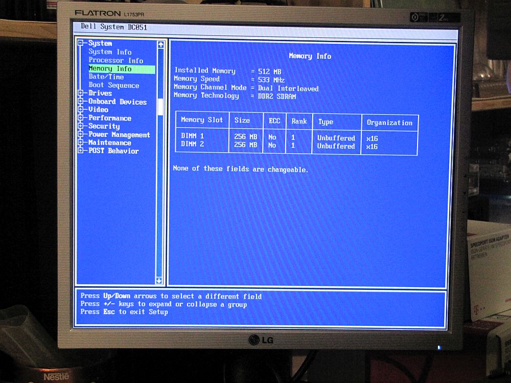511x383 pixels.
Task: Click the Dell System DC051 title text
Action: (x=114, y=27)
